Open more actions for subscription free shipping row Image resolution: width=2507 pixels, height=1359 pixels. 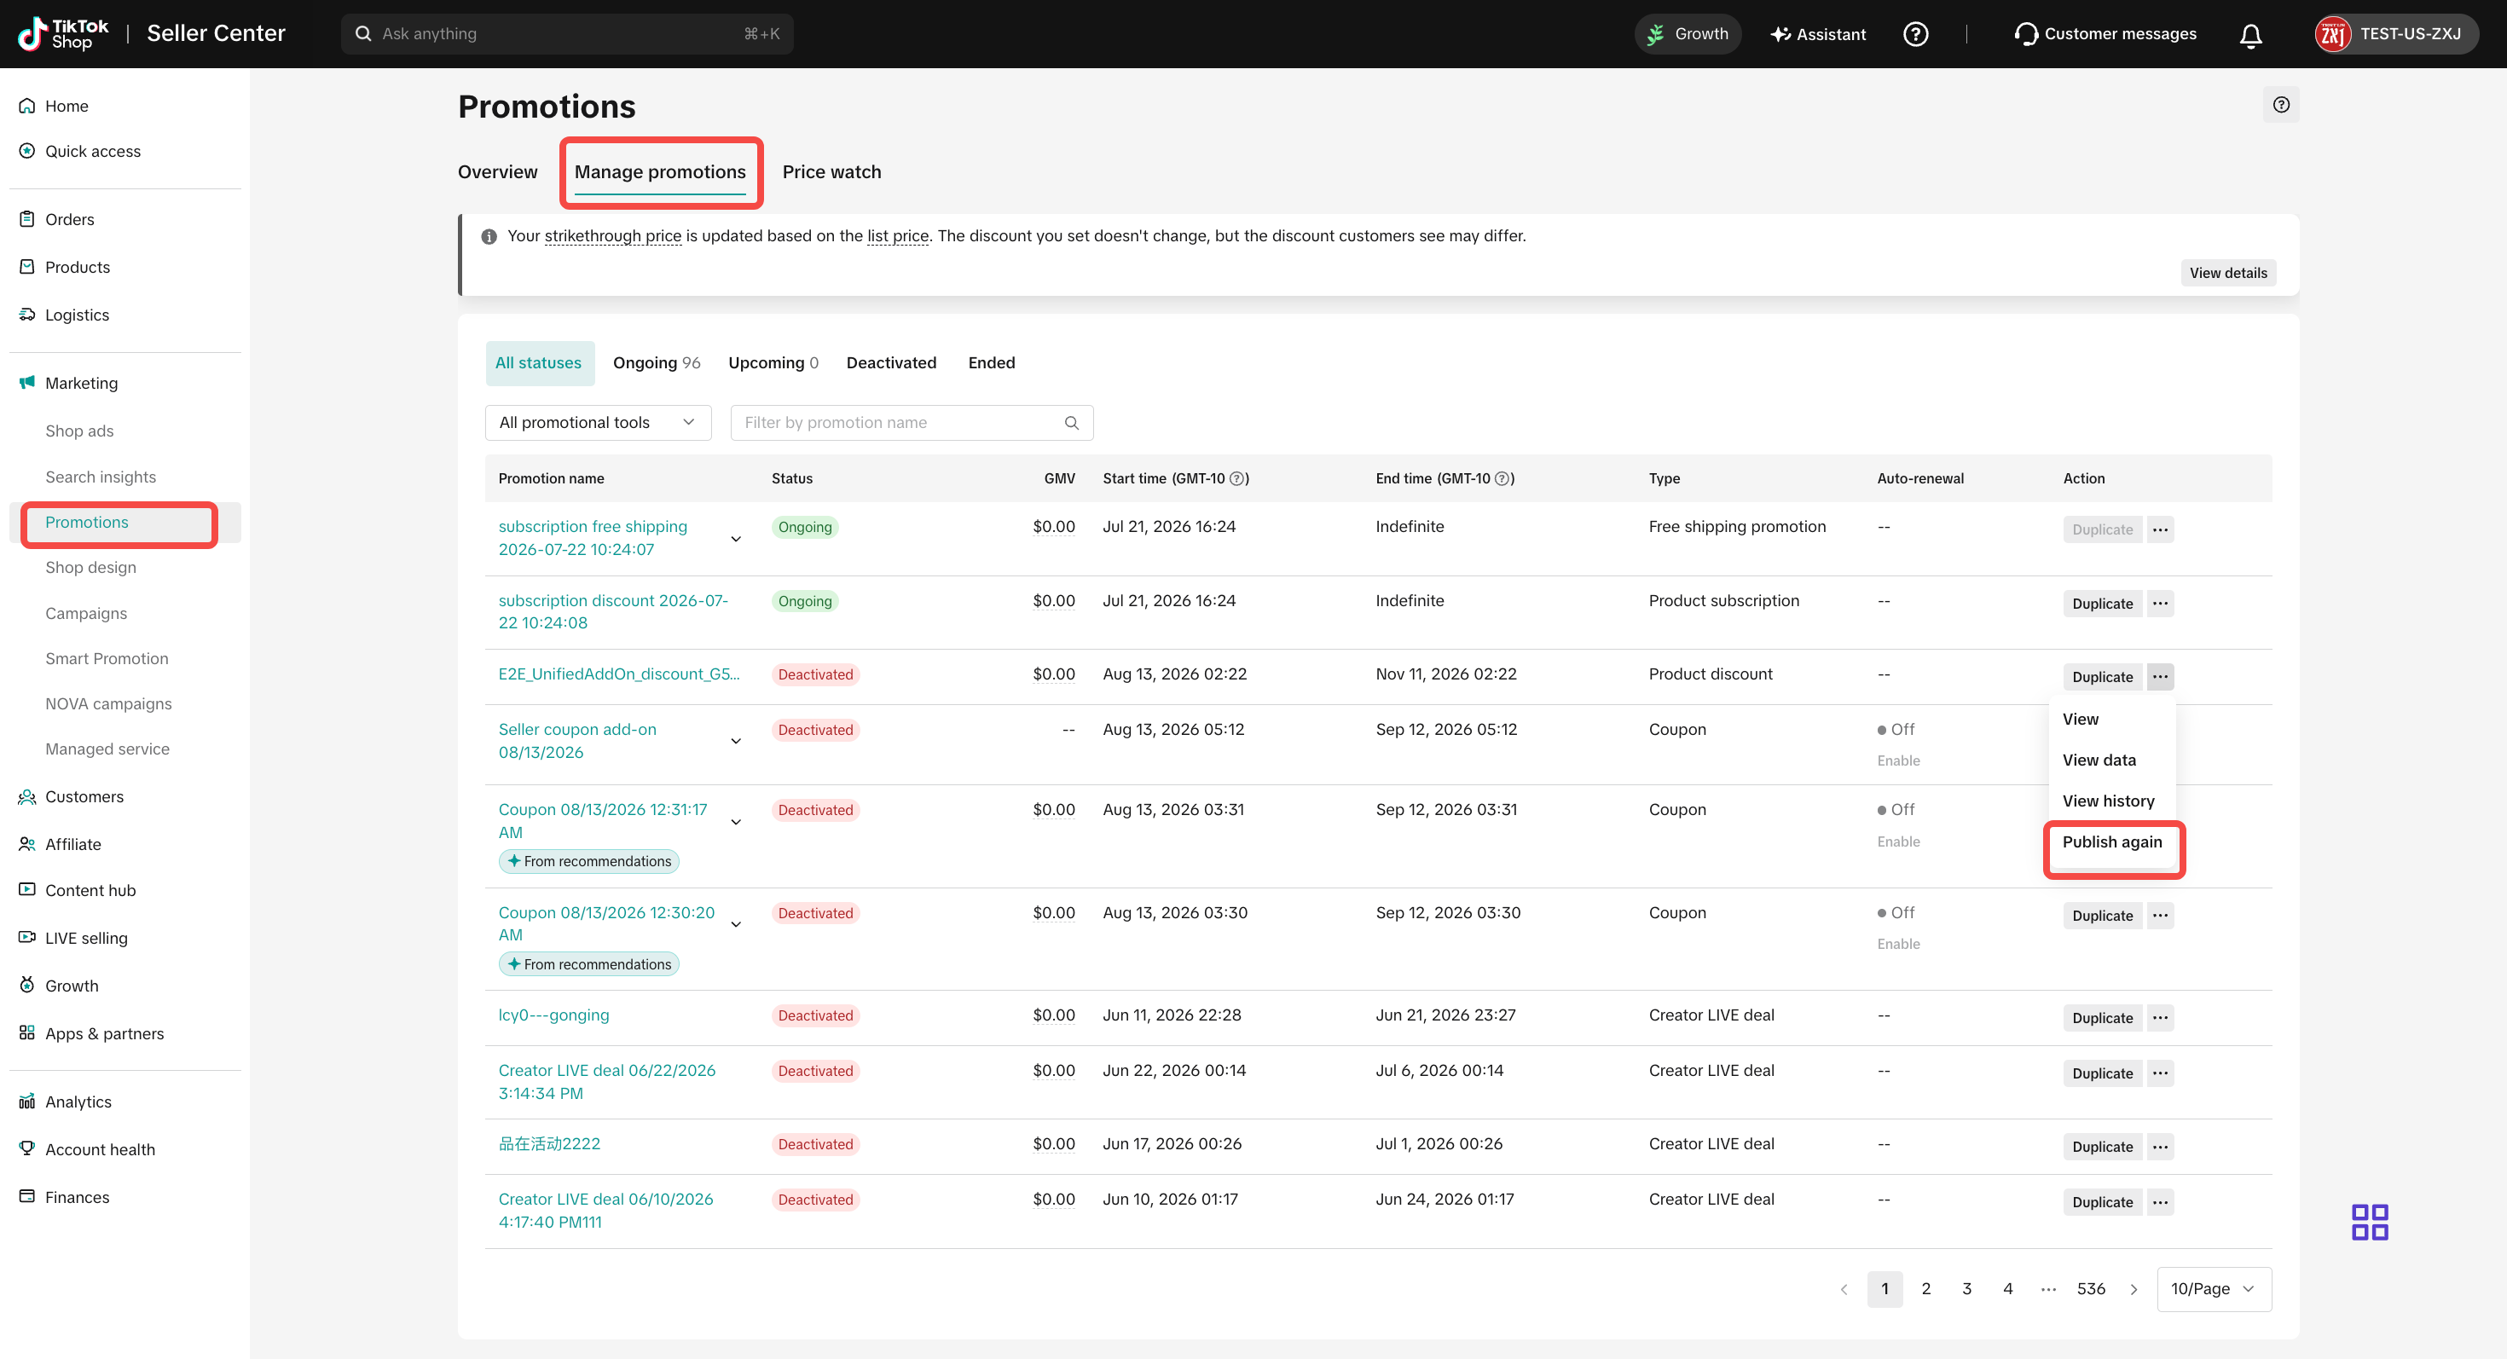pyautogui.click(x=2160, y=530)
